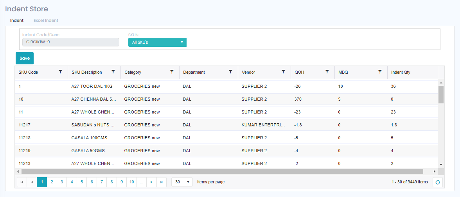Sort by Indent Qty column header

pyautogui.click(x=401, y=72)
